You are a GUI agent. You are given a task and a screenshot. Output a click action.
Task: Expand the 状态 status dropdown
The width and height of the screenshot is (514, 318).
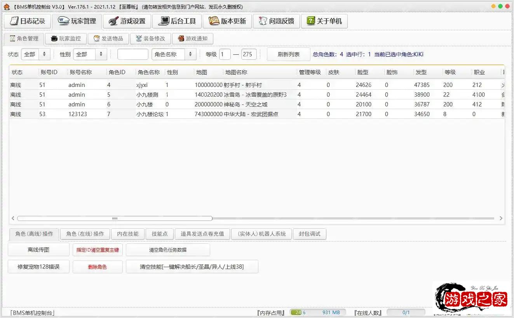pos(35,54)
